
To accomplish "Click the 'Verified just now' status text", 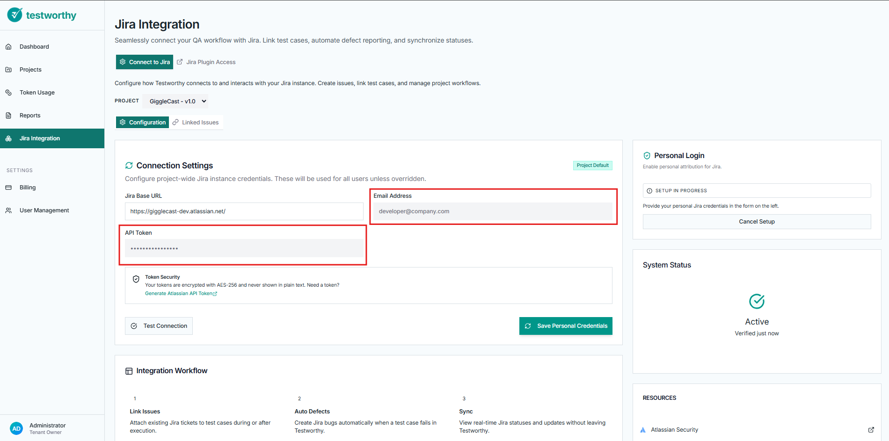I will [x=757, y=333].
